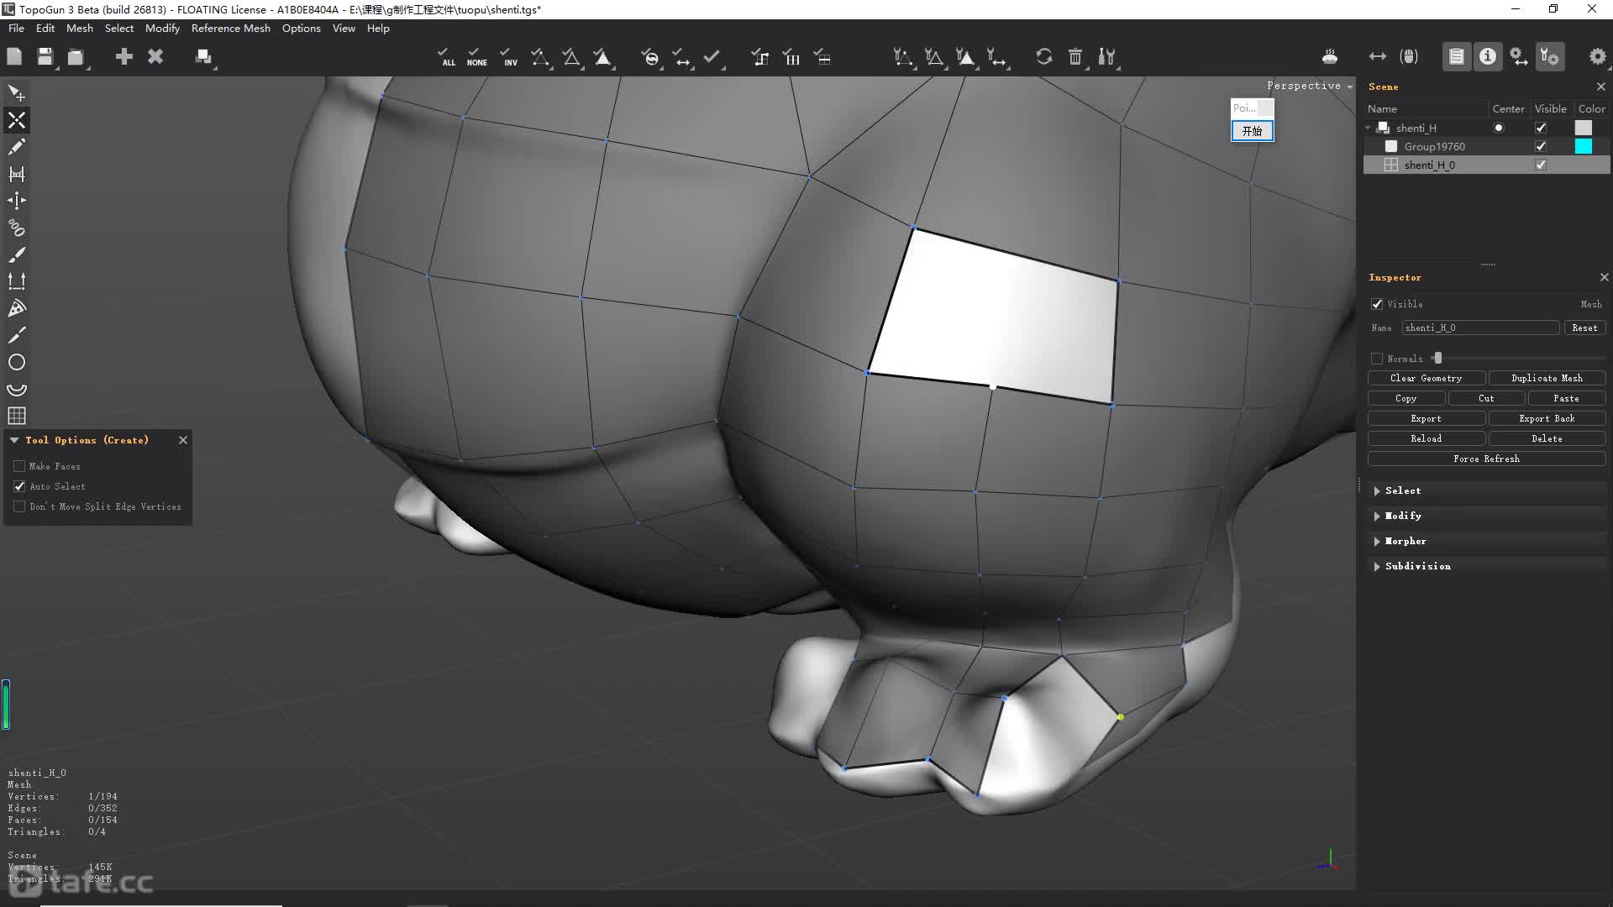Screen dimensions: 1613x907
Task: Select the Extrude tool with upward arrows
Action: [x=17, y=281]
